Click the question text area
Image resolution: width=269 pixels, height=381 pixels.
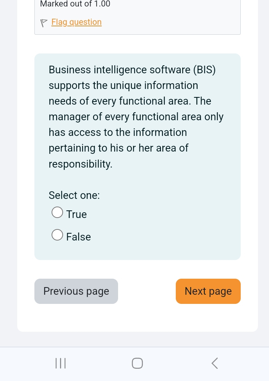pyautogui.click(x=136, y=116)
